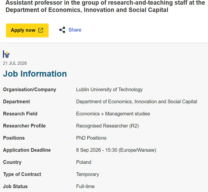Click the Positions label
The image size is (208, 192).
click(x=14, y=138)
